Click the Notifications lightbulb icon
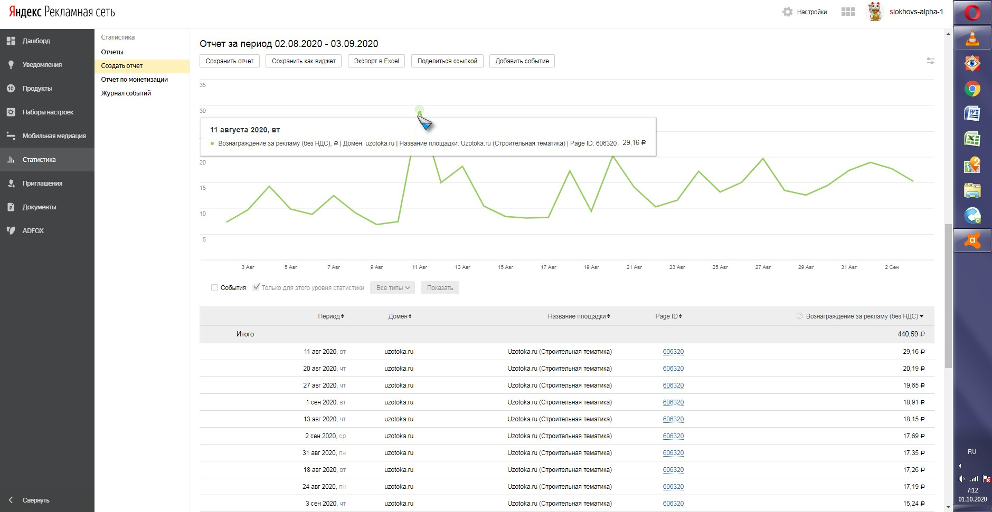The image size is (992, 512). coord(11,64)
